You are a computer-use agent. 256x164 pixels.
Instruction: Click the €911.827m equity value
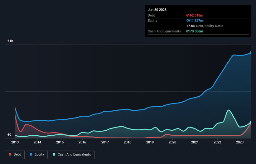pos(195,21)
